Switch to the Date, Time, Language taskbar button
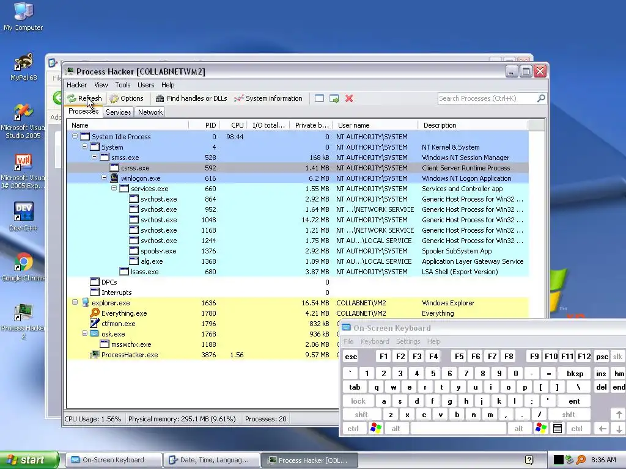 point(212,460)
